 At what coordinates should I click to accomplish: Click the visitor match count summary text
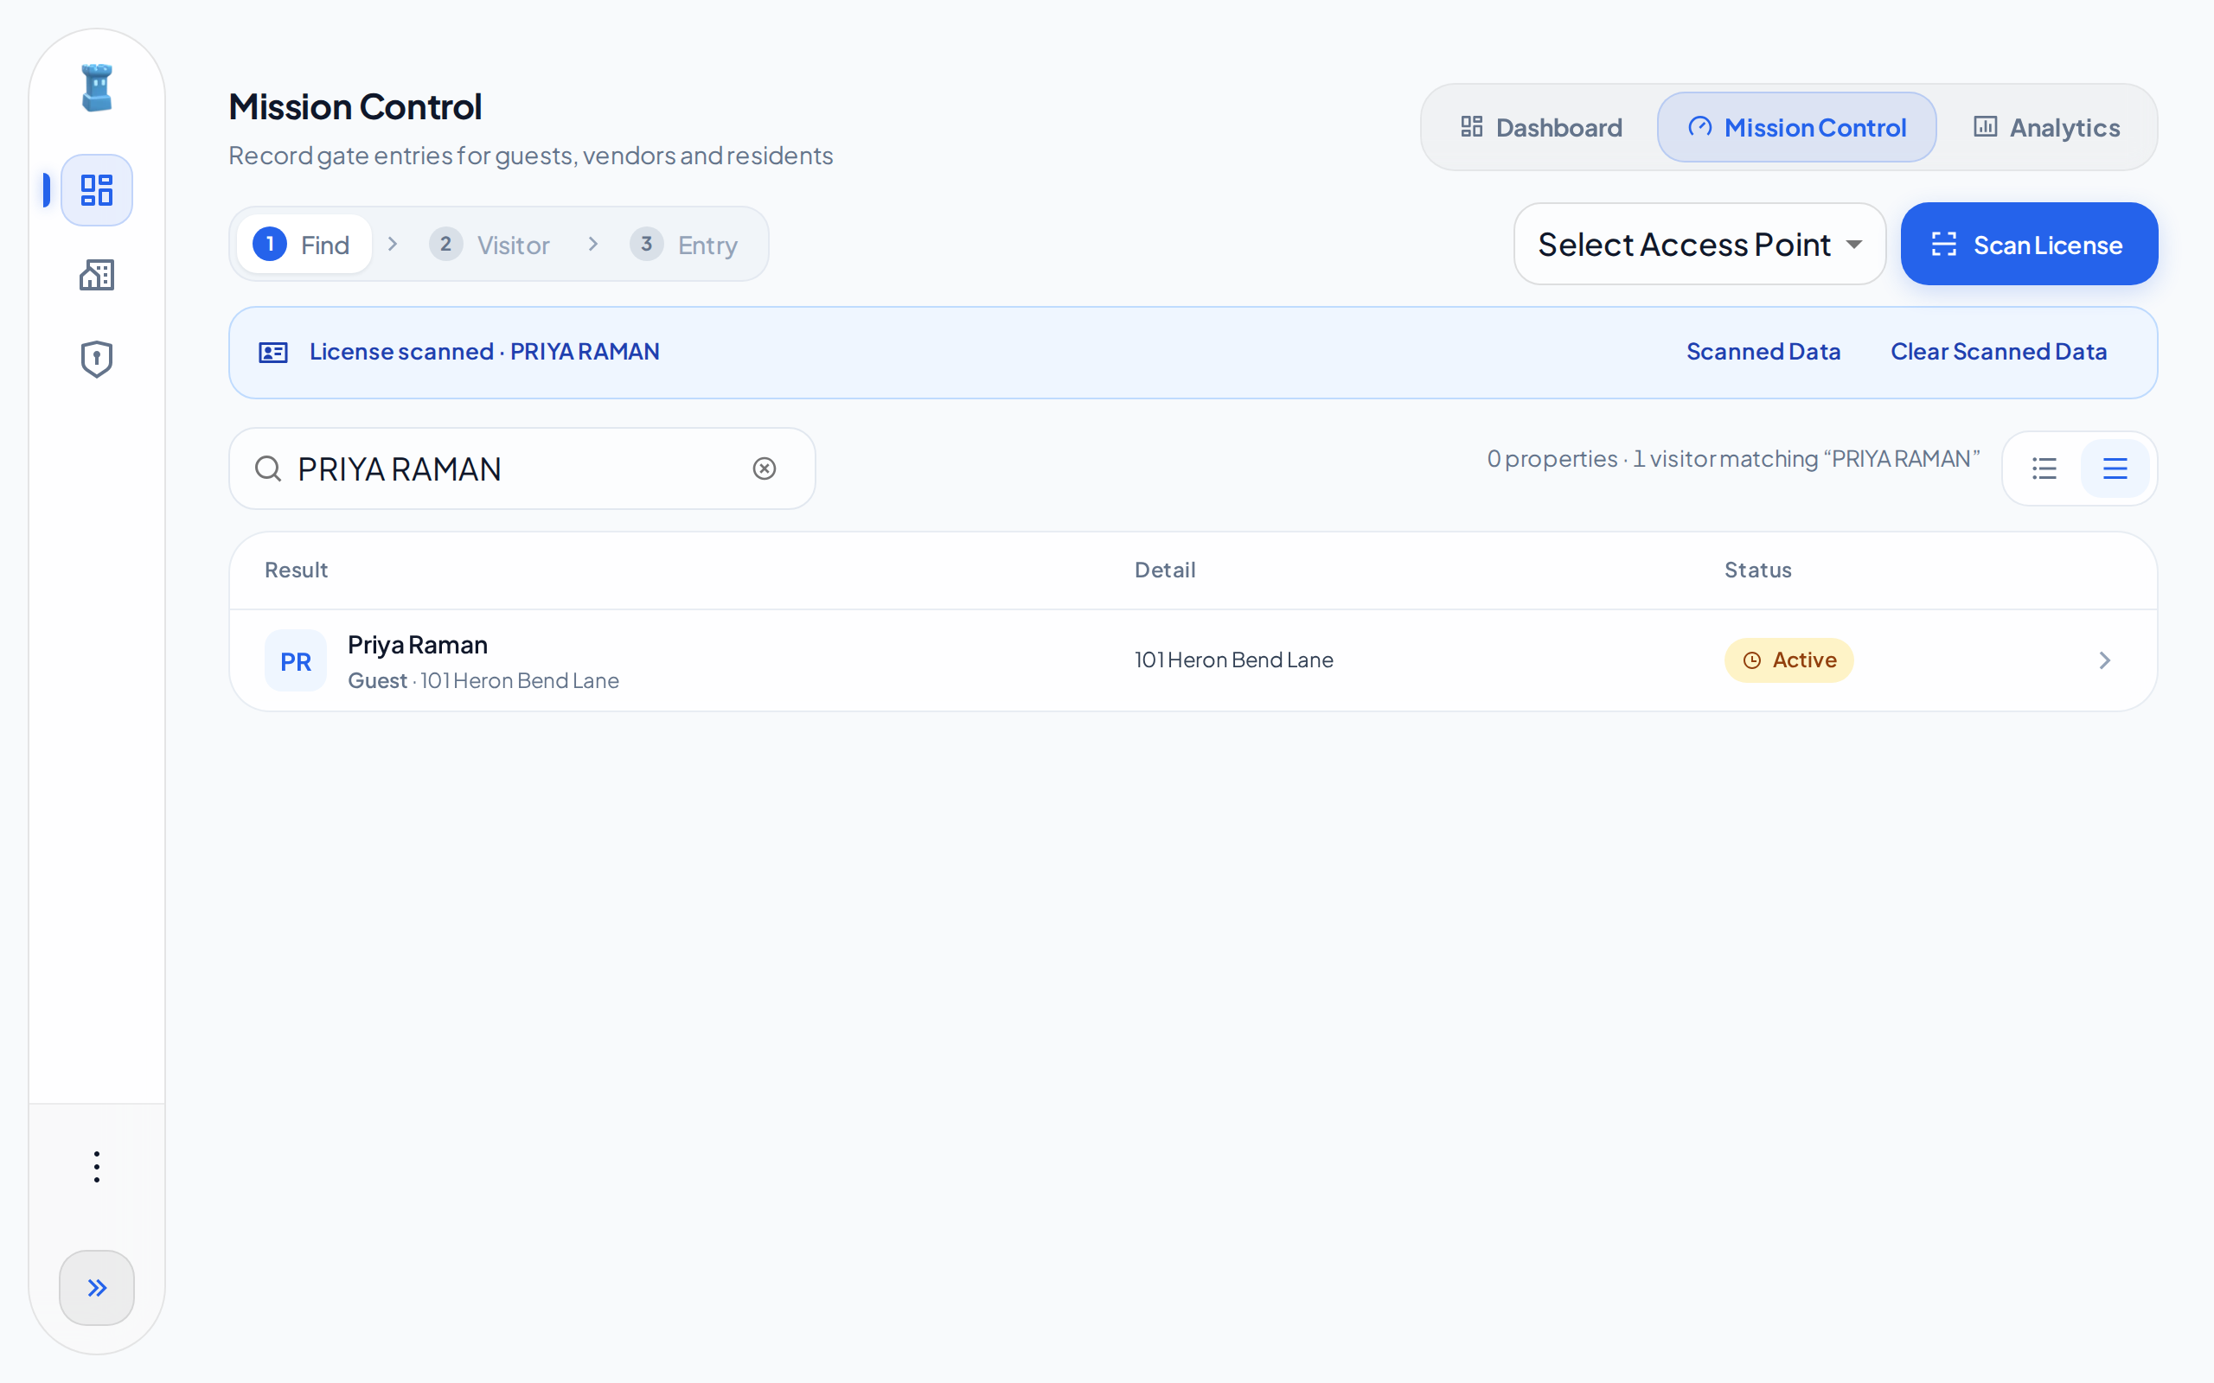(1733, 458)
